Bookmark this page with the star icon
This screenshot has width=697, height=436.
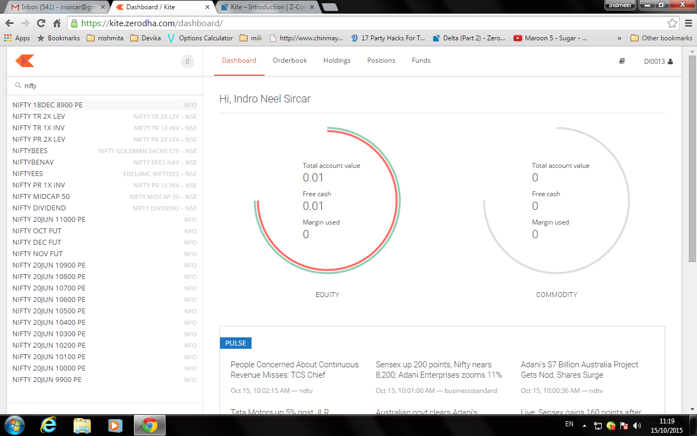672,23
